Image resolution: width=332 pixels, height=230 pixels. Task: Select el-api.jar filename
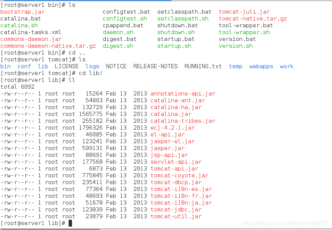[168, 135]
